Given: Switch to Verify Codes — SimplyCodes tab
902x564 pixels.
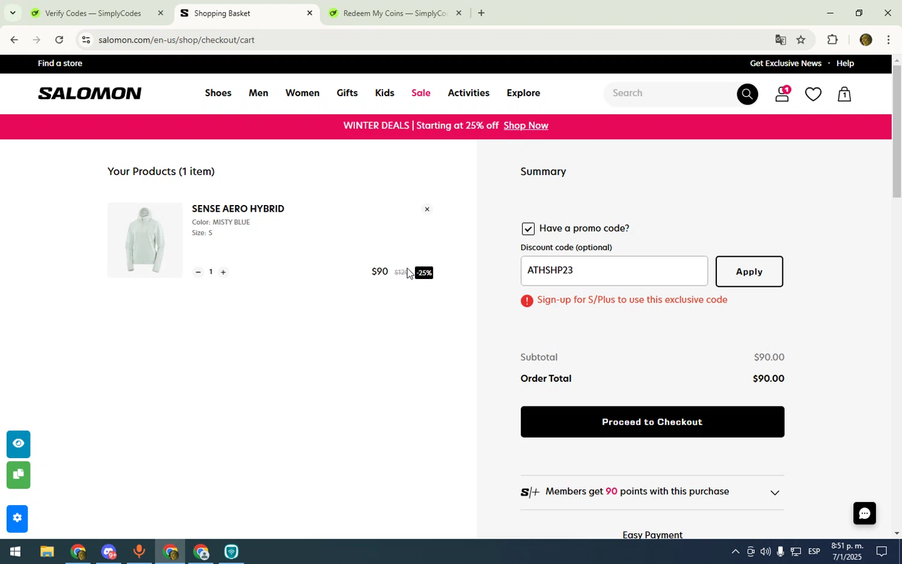Looking at the screenshot, I should coord(93,13).
